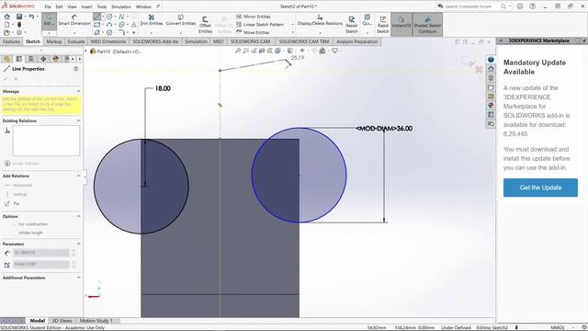Add the Vertical relation
The width and height of the screenshot is (588, 331).
pyautogui.click(x=16, y=194)
